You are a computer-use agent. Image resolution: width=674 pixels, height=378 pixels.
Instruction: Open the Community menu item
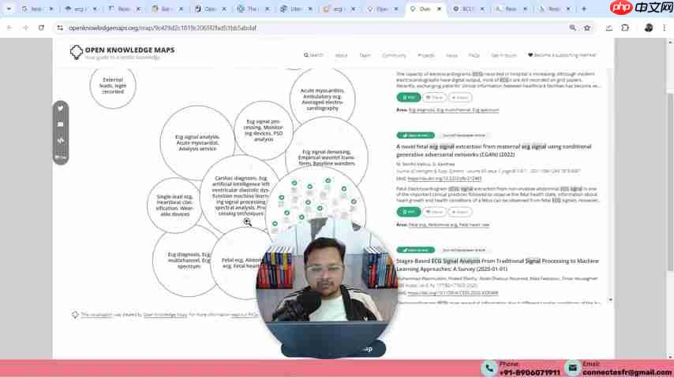[x=394, y=55]
